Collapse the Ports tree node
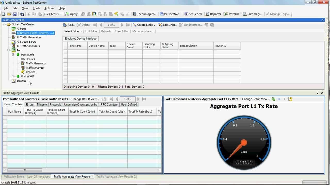Viewport: 330px width, 185px height. point(9,50)
